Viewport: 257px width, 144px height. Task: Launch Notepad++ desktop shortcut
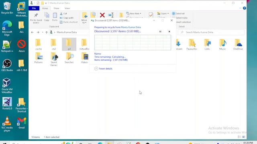click(7, 46)
